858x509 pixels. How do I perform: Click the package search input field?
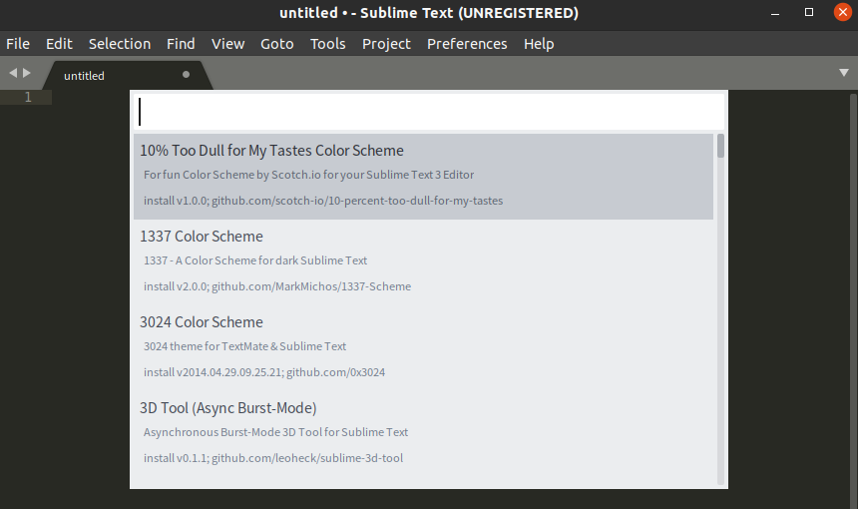tap(429, 112)
